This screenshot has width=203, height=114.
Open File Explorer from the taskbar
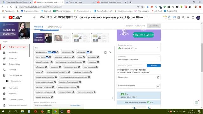point(23,111)
